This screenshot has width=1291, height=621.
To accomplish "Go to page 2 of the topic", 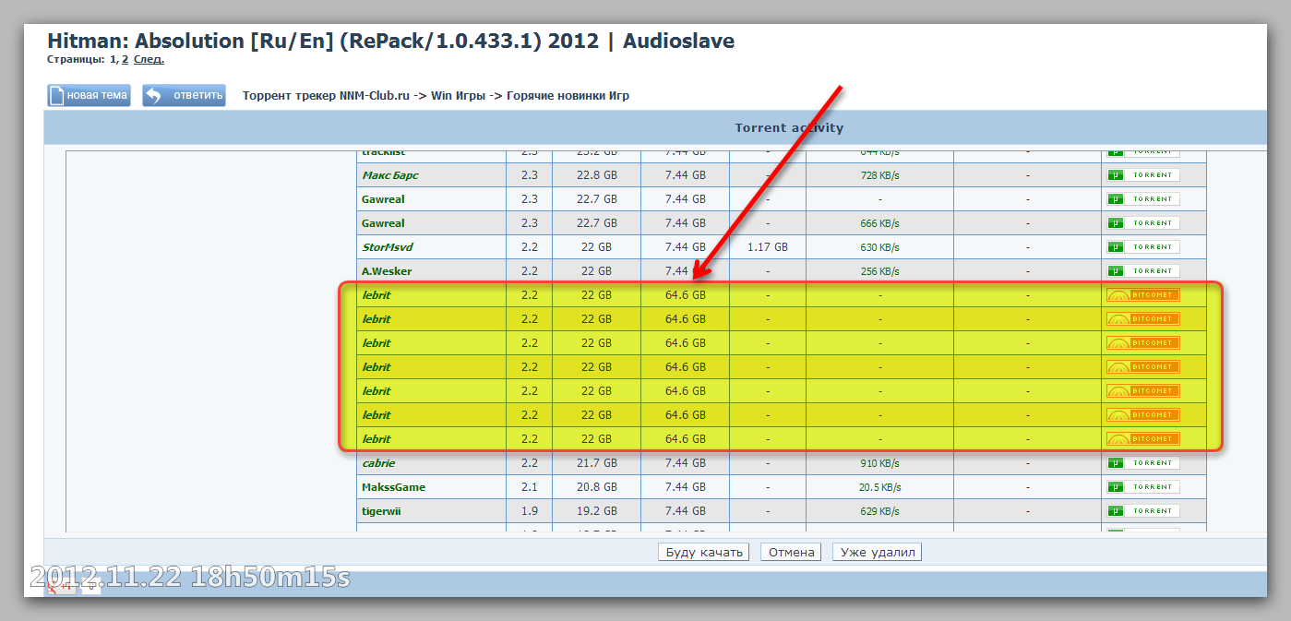I will (x=125, y=60).
